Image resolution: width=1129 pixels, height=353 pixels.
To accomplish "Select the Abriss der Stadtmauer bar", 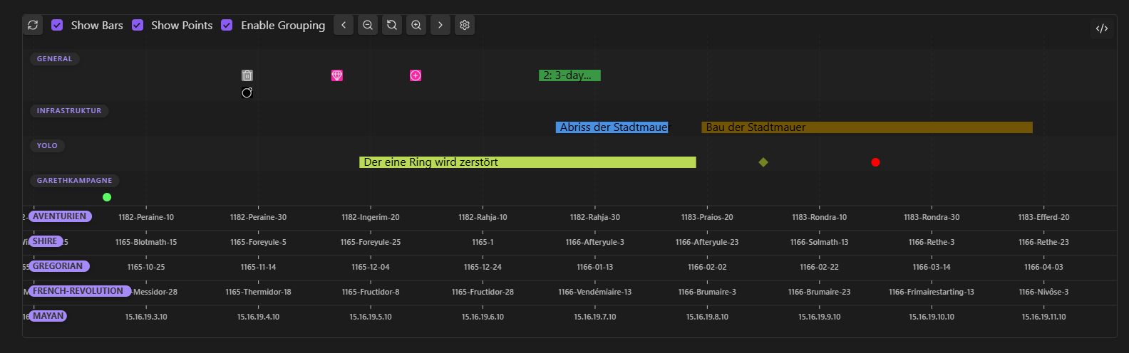I will [612, 127].
